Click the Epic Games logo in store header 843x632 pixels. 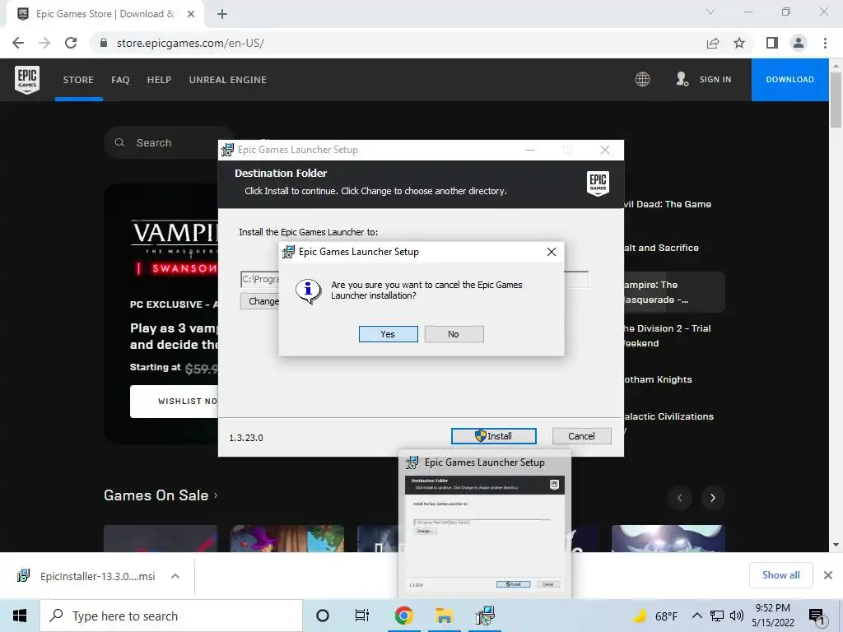pyautogui.click(x=27, y=80)
